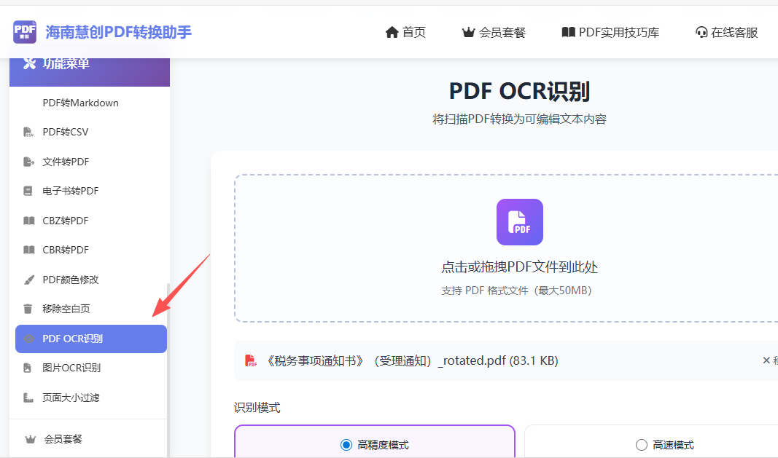The width and height of the screenshot is (778, 458).
Task: Select PDF OCR识别 in the sidebar
Action: point(91,339)
